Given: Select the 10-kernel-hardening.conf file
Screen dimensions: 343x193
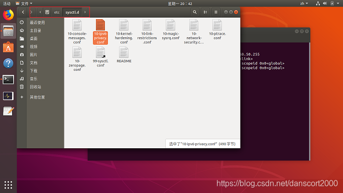Looking at the screenshot, I should coord(124,32).
